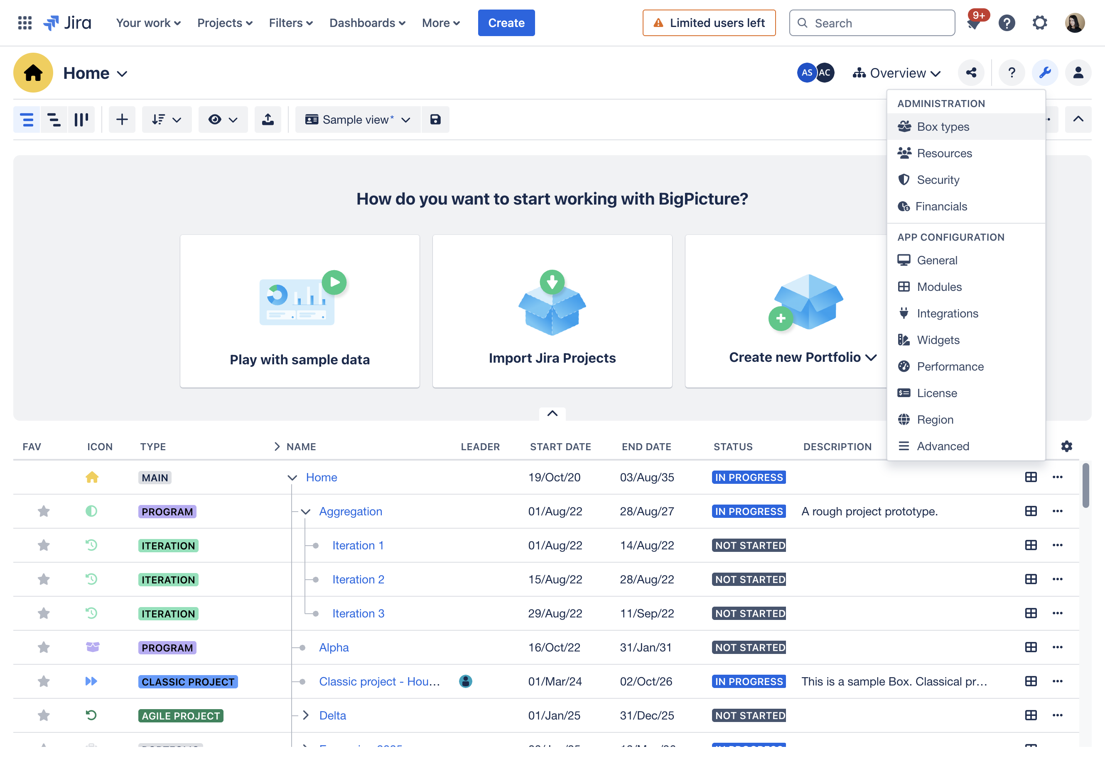This screenshot has width=1105, height=761.
Task: Open the Widgets configuration page
Action: click(x=938, y=340)
